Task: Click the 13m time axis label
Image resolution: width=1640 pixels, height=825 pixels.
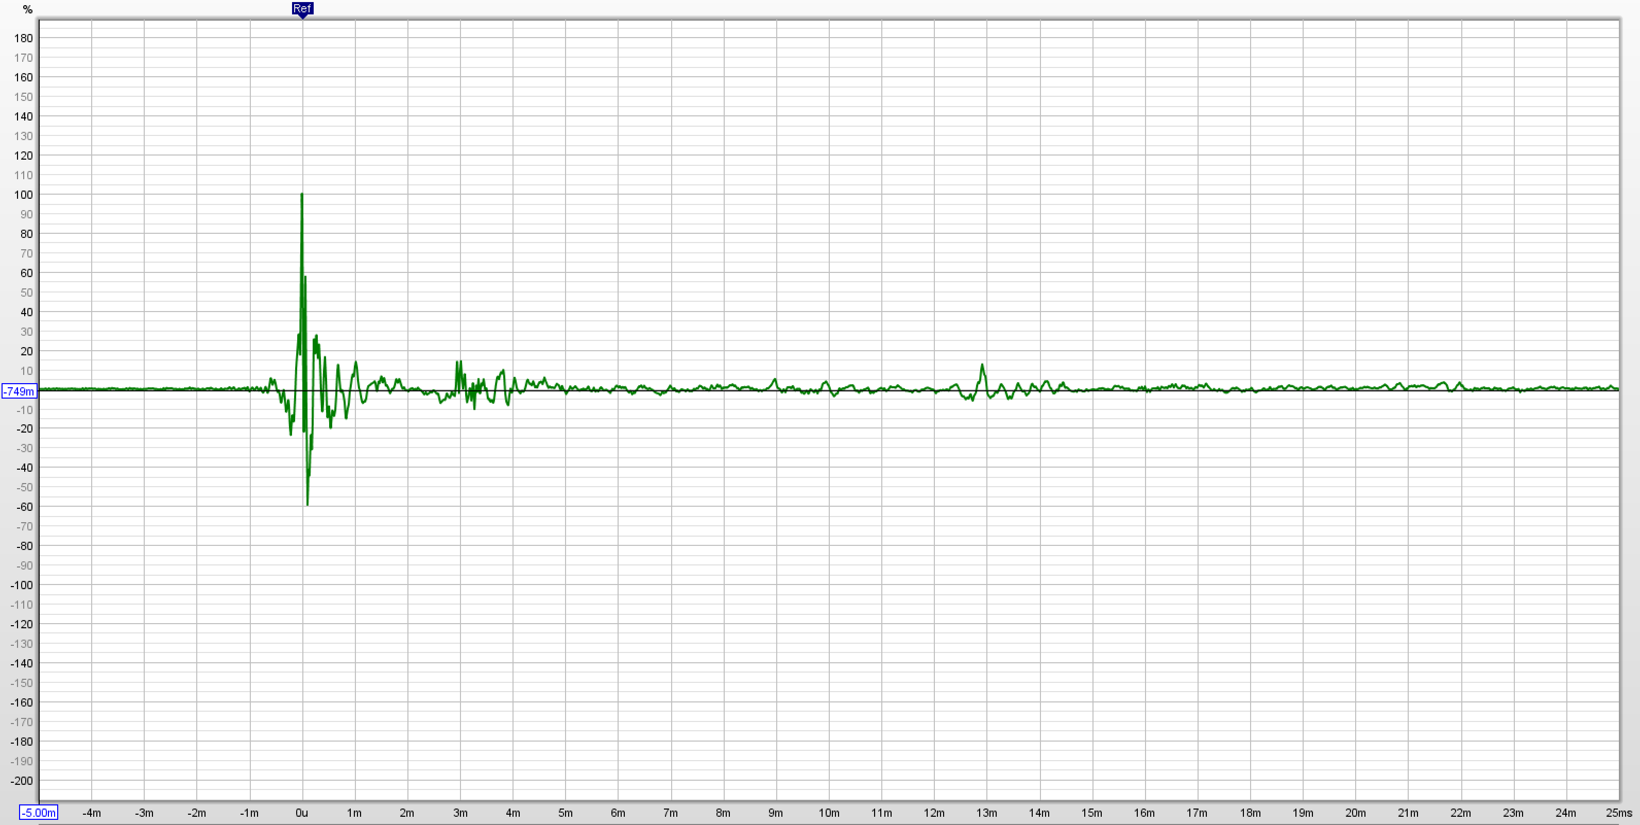Action: pos(986,812)
